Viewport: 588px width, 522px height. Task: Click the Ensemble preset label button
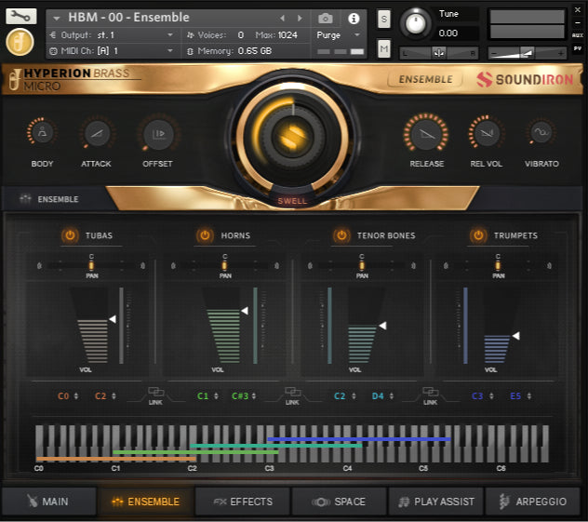425,80
